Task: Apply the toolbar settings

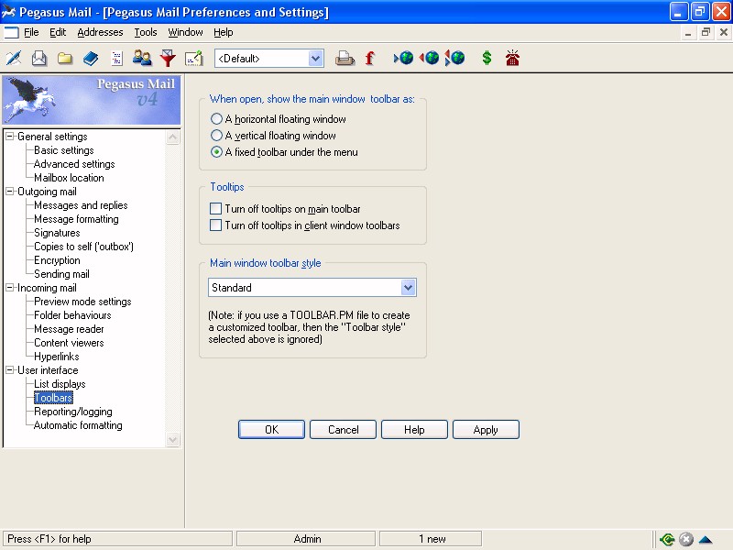Action: tap(486, 429)
